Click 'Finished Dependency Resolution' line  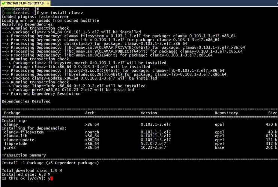(x=41, y=93)
